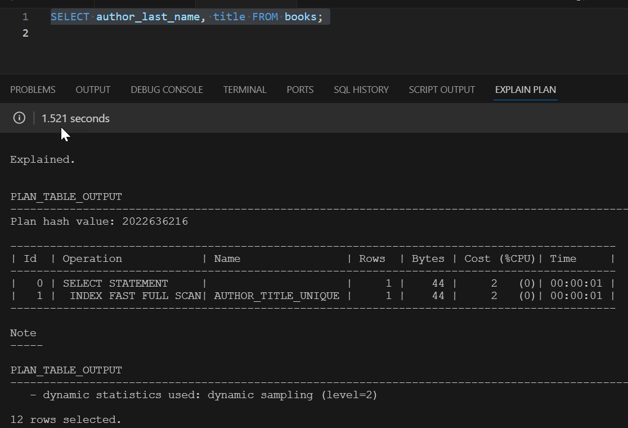The width and height of the screenshot is (628, 428).
Task: Place cursor on SELECT keyword in editor
Action: (x=70, y=17)
